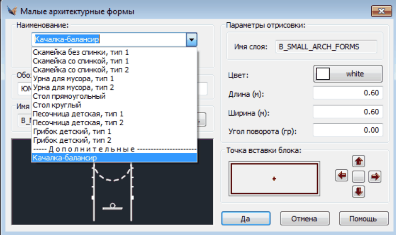This screenshot has height=235, width=396.
Task: Close the Малые архитектурные формы dialog
Action: coord(381,11)
